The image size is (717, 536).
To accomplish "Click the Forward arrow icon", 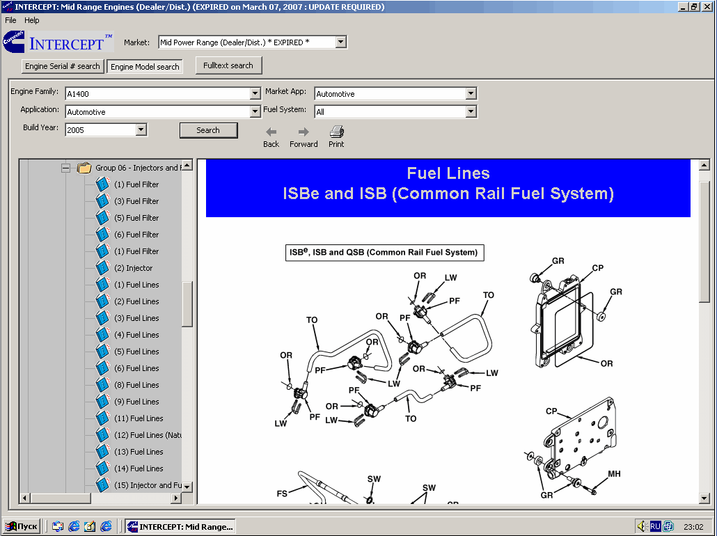I will [x=304, y=132].
